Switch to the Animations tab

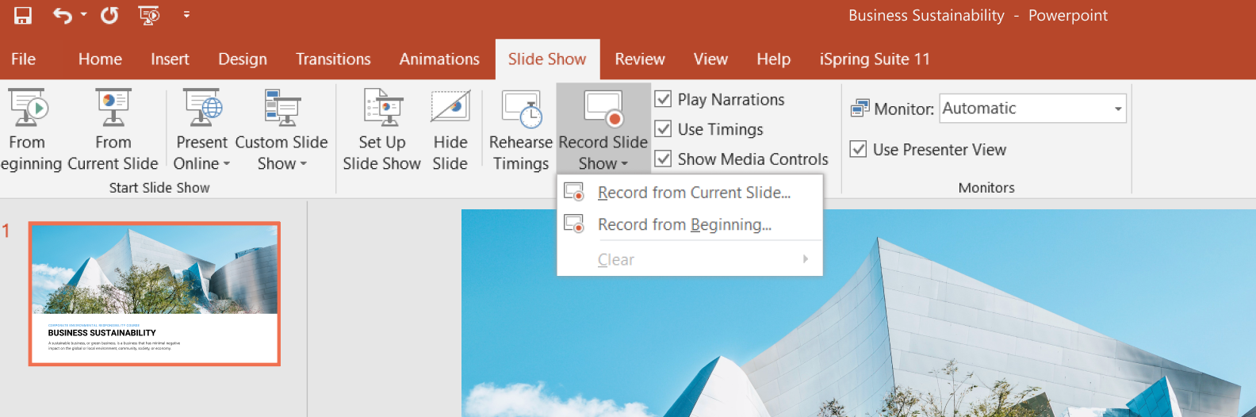tap(439, 59)
